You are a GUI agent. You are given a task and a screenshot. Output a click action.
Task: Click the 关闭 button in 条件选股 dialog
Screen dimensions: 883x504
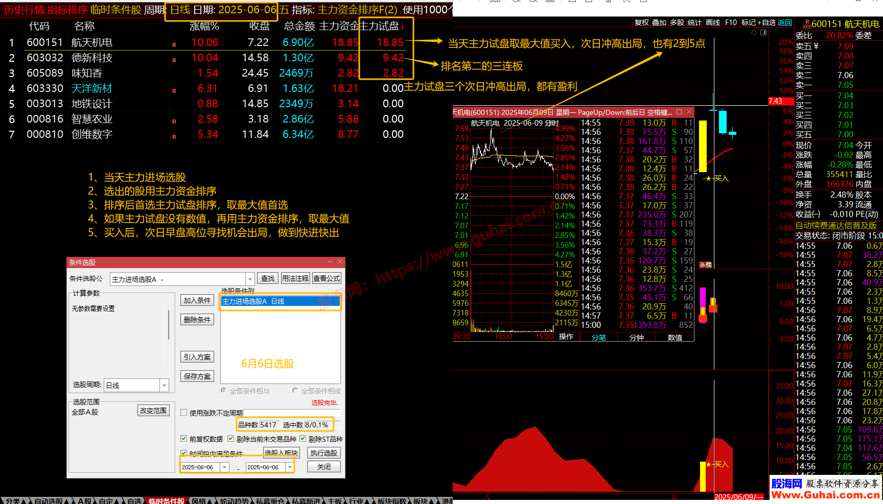click(324, 467)
